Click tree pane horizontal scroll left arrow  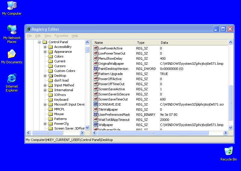pos(28,133)
